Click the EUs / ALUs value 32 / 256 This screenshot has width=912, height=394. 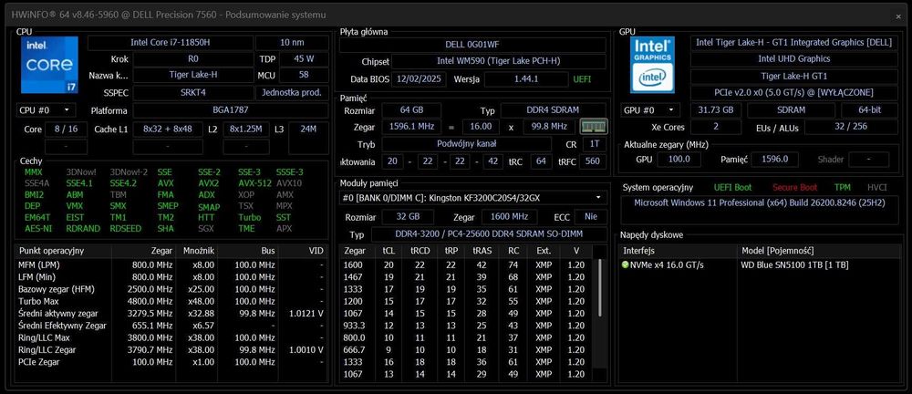852,127
